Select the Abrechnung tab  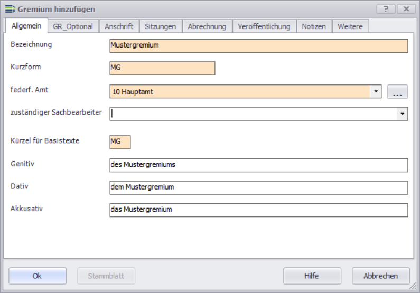207,26
